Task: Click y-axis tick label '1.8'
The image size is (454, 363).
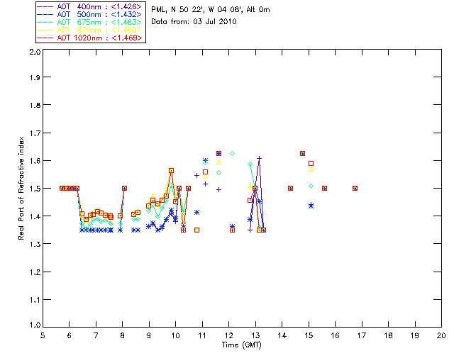Action: coord(35,105)
